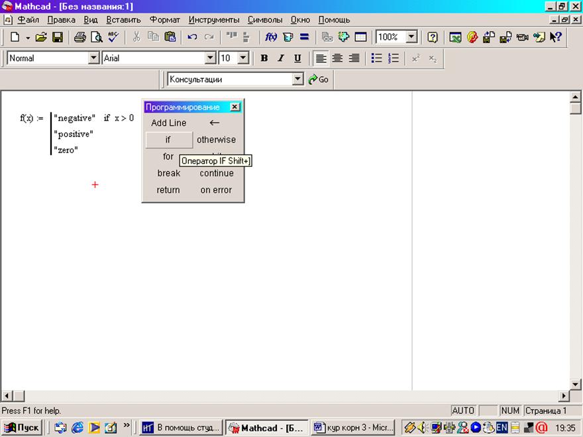Click the otherwise operator button
583x437 pixels.
[216, 140]
